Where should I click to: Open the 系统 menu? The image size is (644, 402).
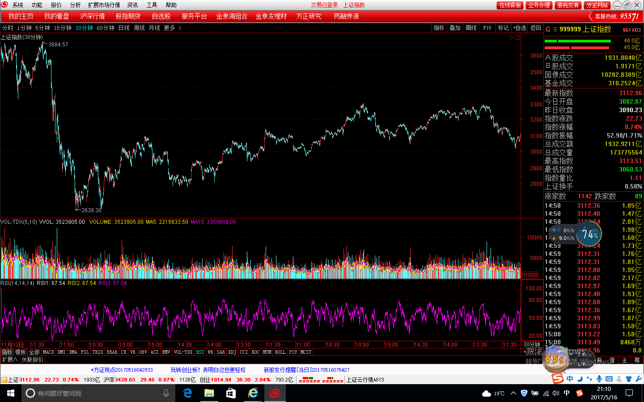18,5
